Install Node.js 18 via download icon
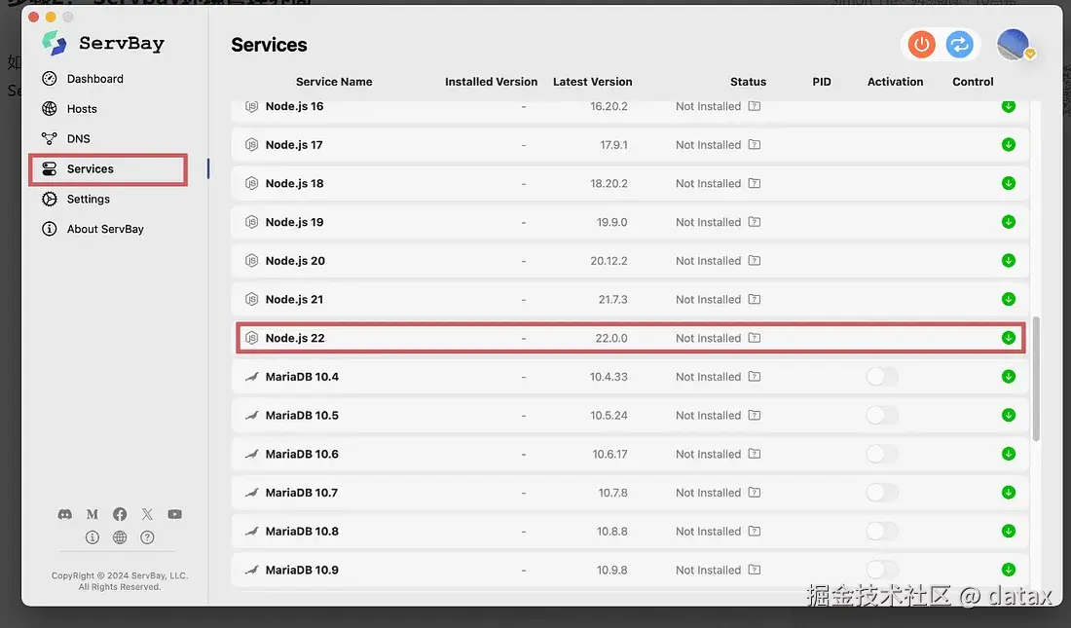The width and height of the screenshot is (1071, 628). click(1008, 183)
